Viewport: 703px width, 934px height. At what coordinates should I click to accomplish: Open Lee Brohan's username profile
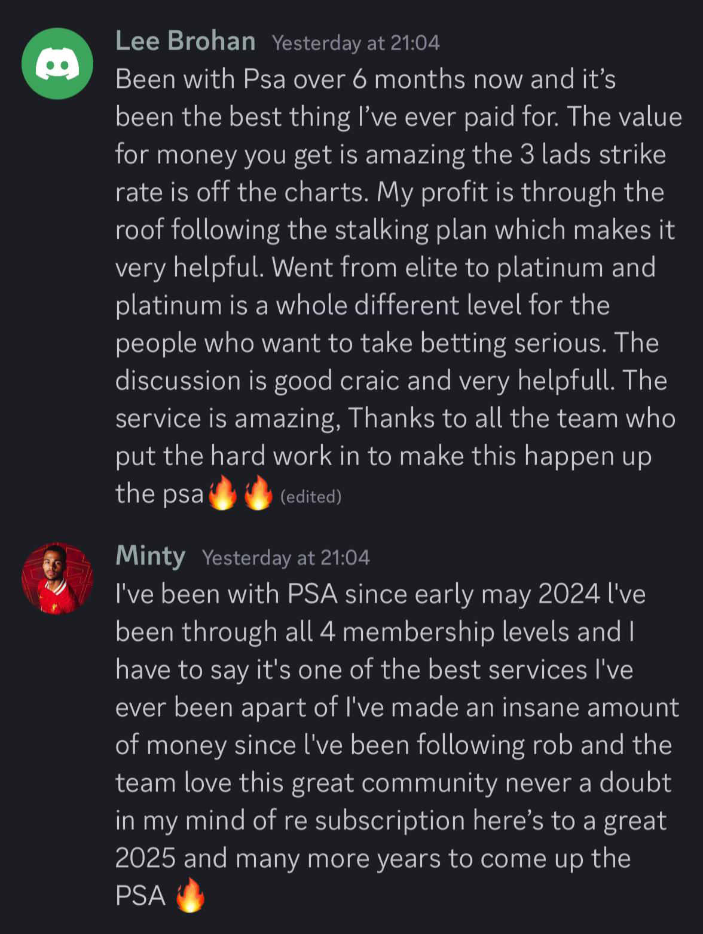185,42
